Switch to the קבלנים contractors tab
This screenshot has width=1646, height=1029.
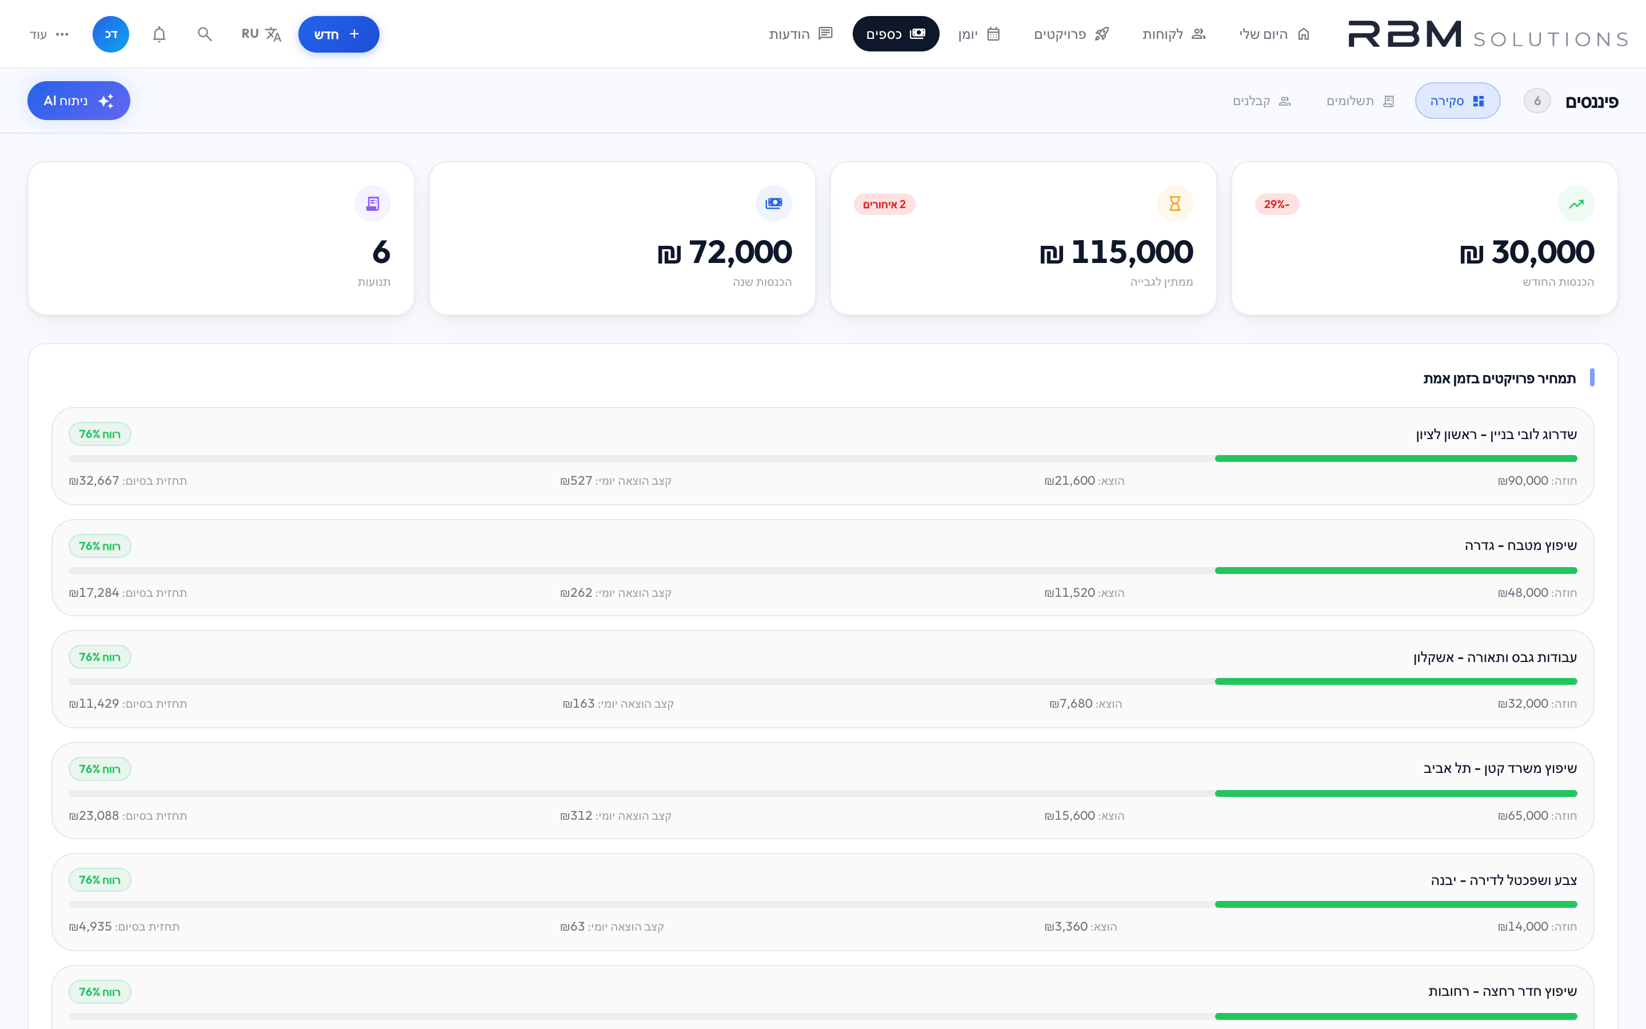[x=1262, y=101]
